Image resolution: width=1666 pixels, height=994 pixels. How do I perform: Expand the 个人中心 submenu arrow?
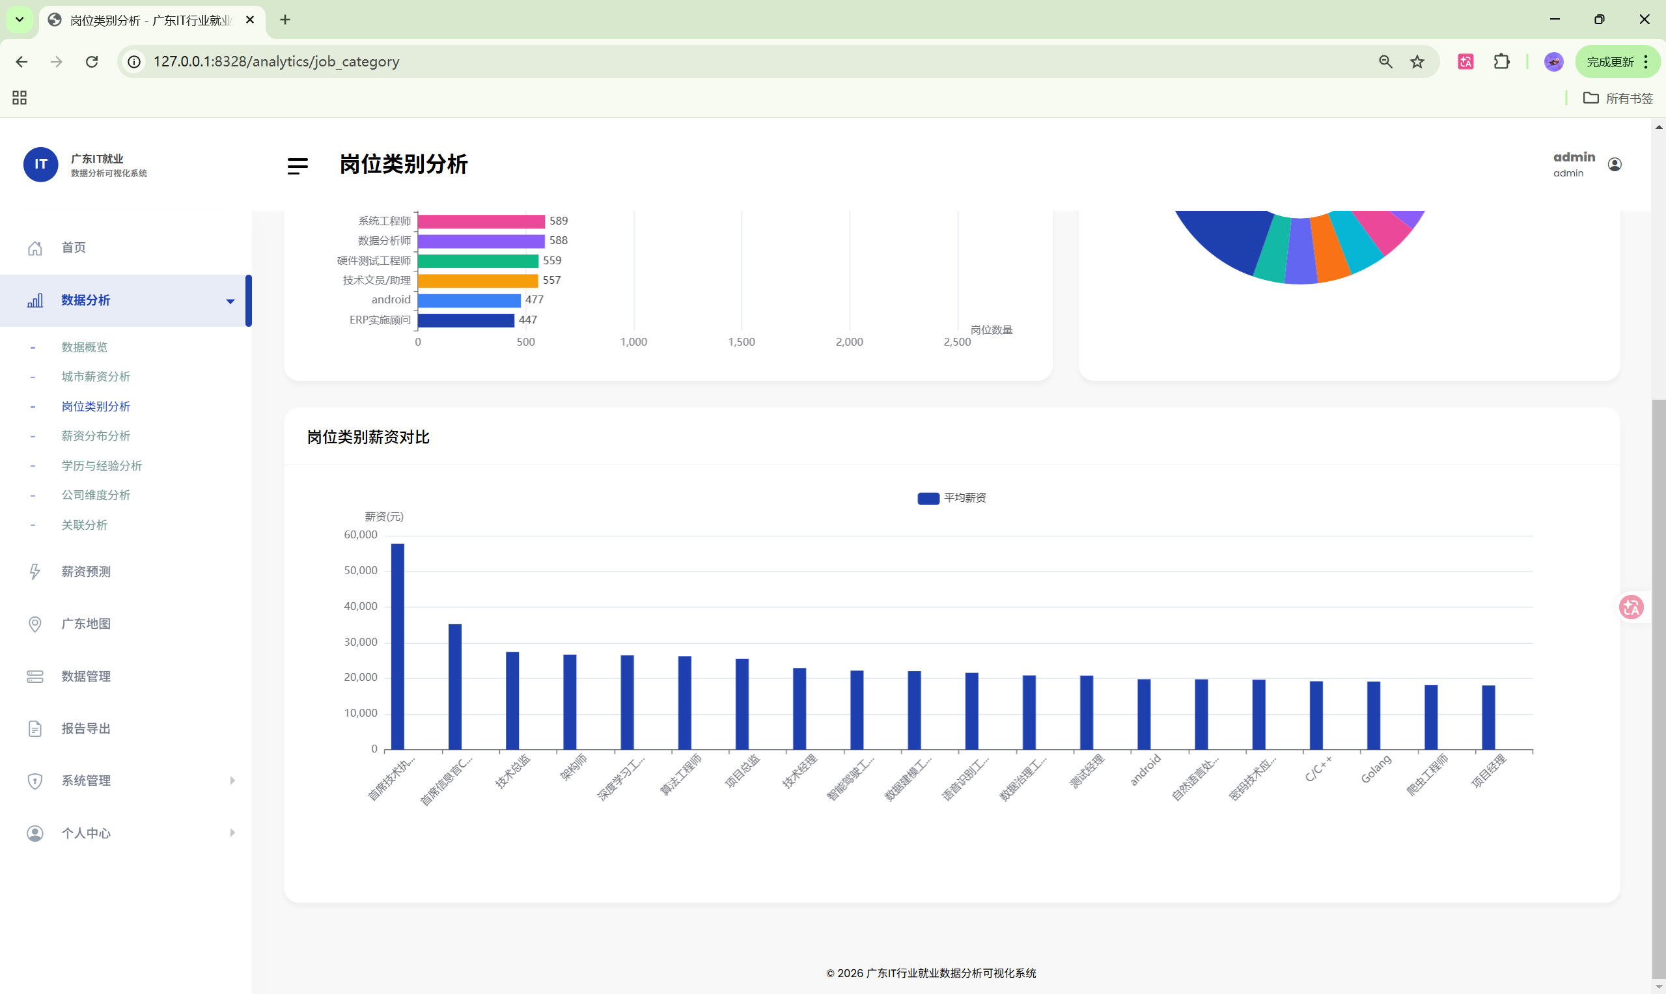(x=232, y=833)
